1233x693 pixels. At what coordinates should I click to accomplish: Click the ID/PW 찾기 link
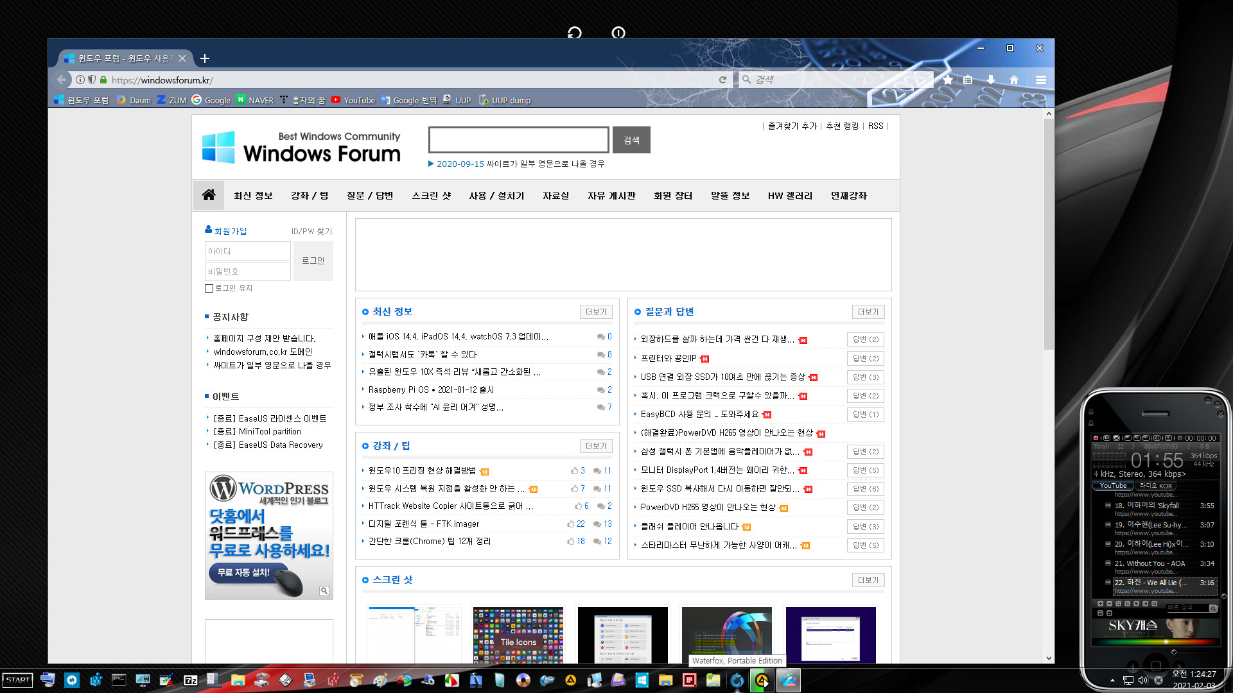point(311,231)
